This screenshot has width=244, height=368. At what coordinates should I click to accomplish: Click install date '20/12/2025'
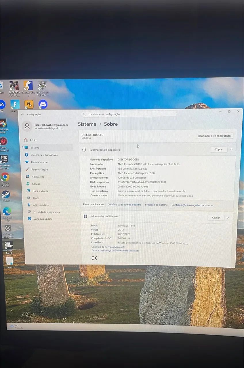[x=124, y=234]
